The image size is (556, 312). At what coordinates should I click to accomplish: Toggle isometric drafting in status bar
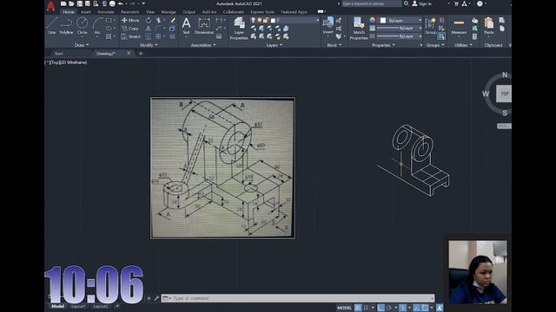coord(402,308)
